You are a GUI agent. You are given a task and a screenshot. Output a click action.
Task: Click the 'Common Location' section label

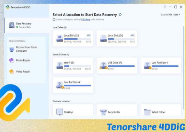pos(61,101)
